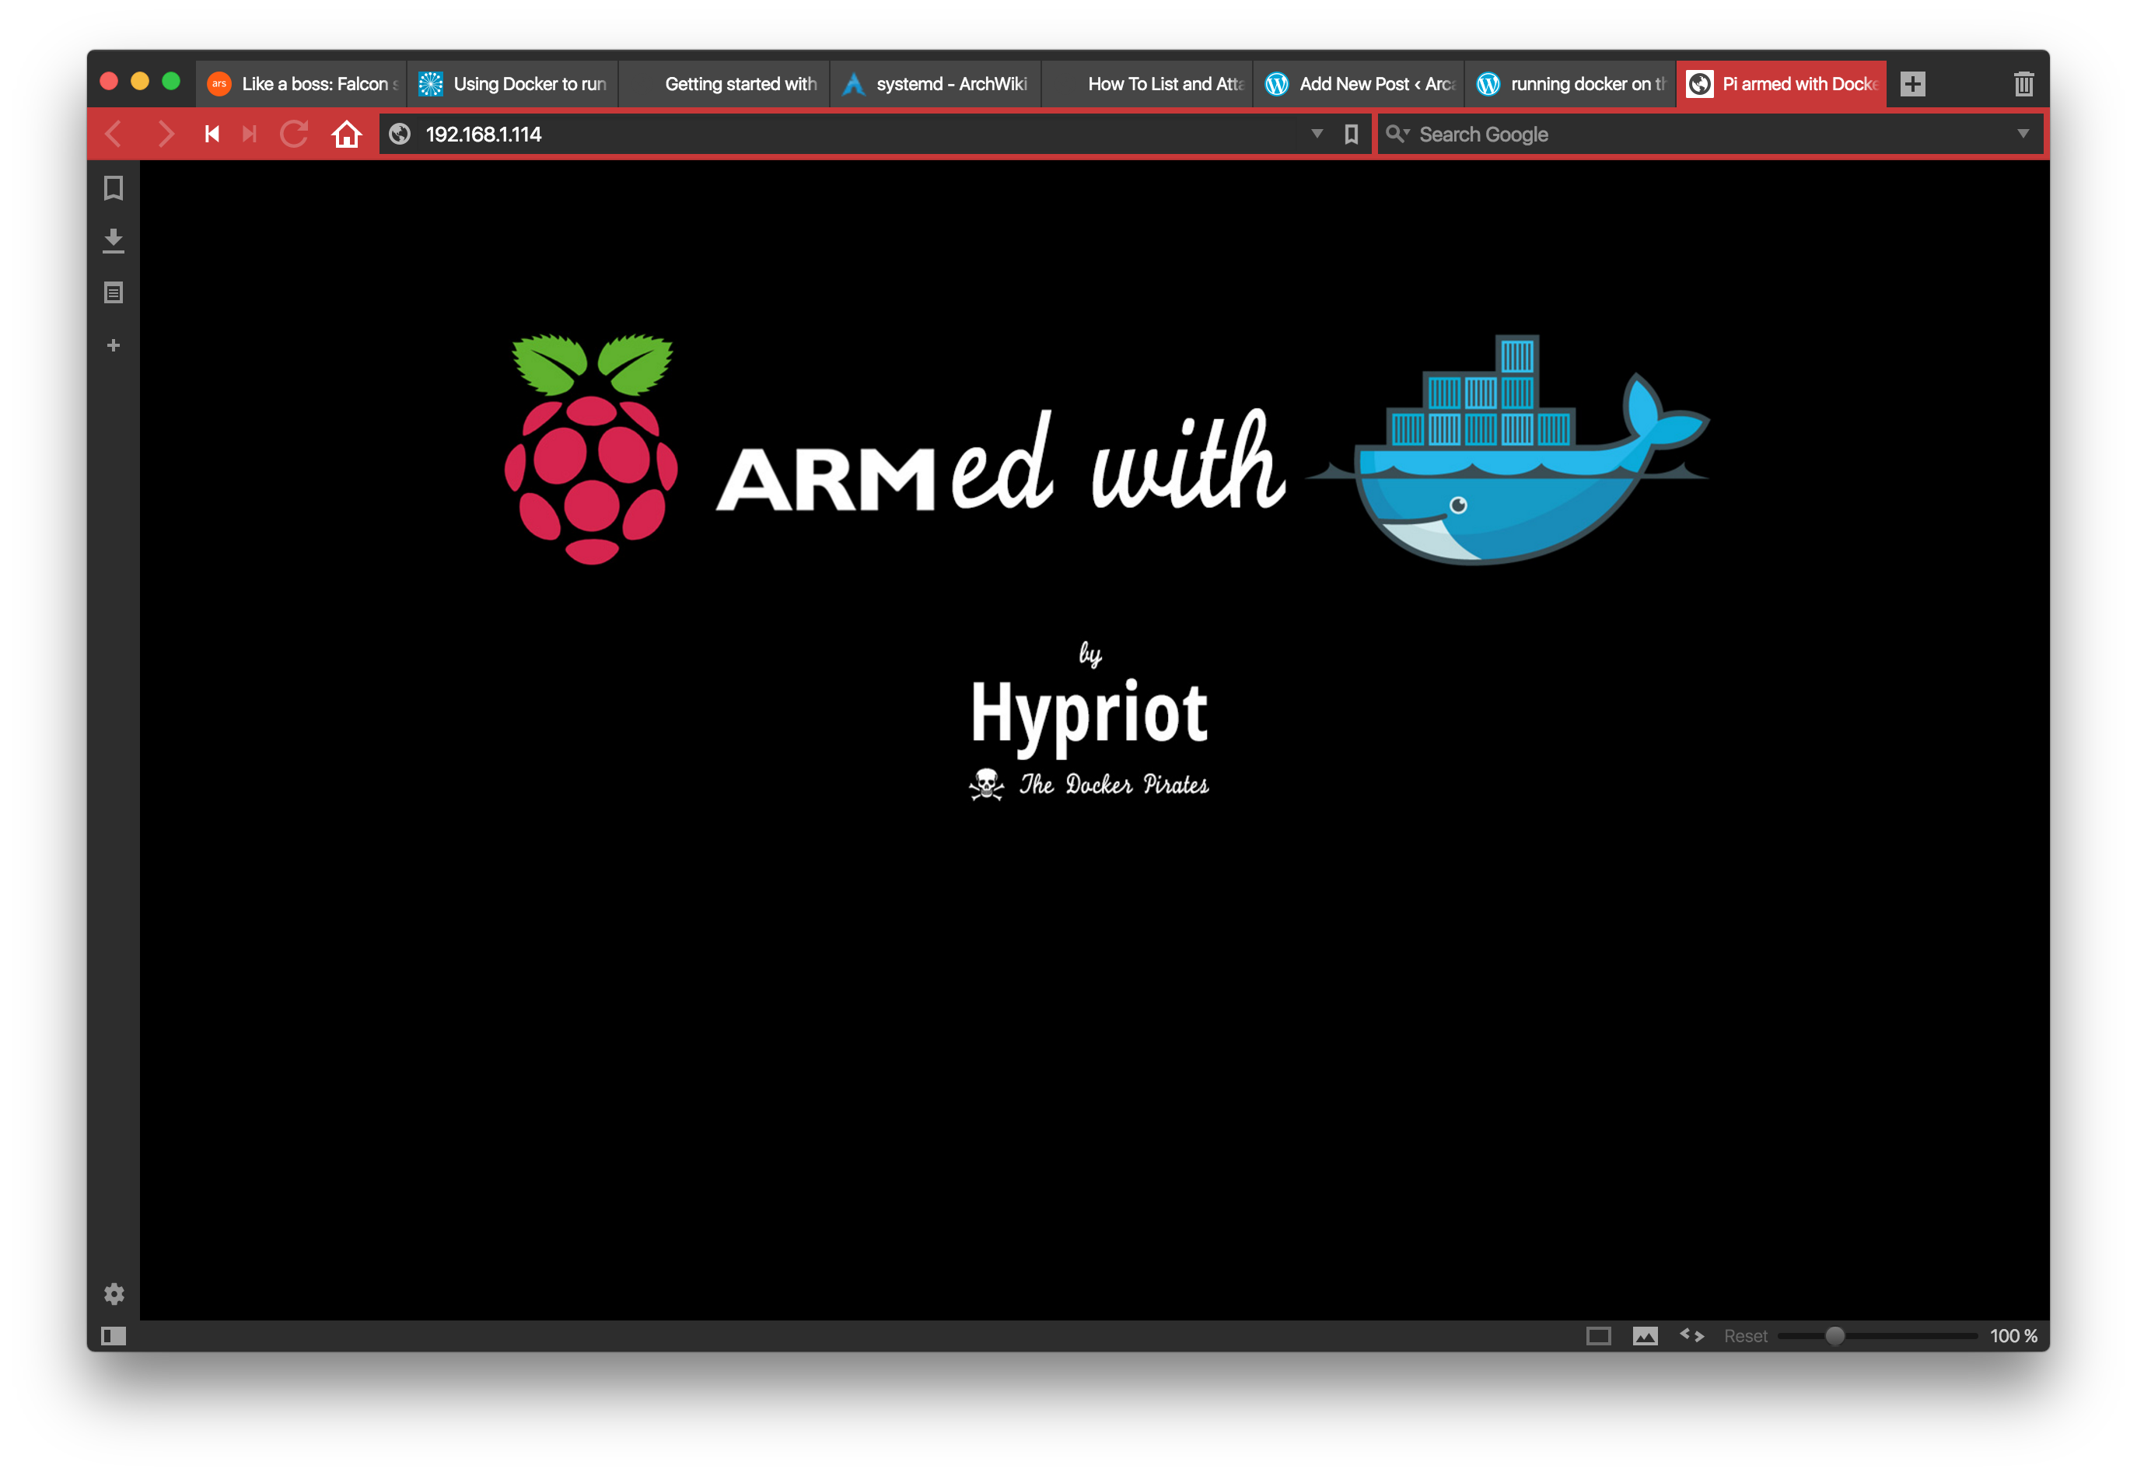
Task: Select 'Pi armed with Docker' tab
Action: tap(1781, 84)
